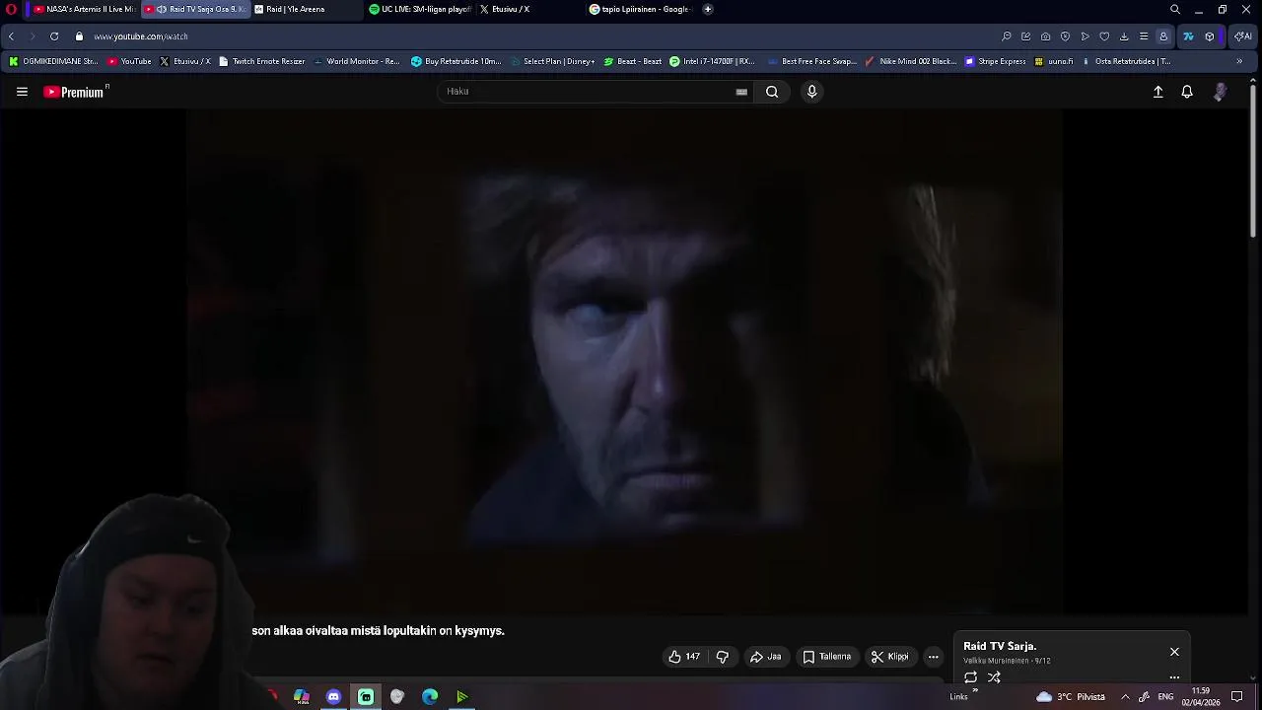Open the extensions cube icon
Viewport: 1262px width, 710px height.
tap(1210, 36)
